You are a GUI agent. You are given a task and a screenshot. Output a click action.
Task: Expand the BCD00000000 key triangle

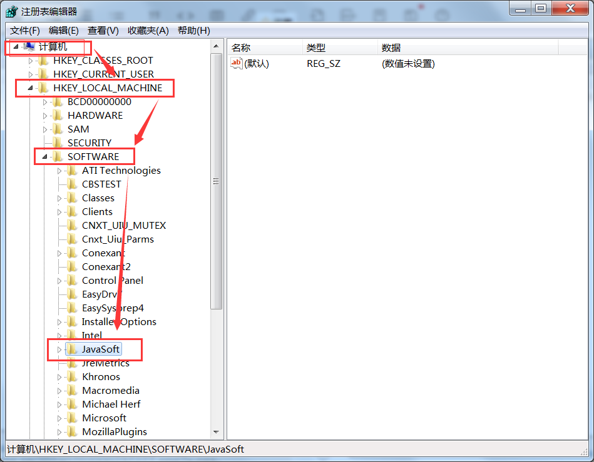click(x=45, y=102)
